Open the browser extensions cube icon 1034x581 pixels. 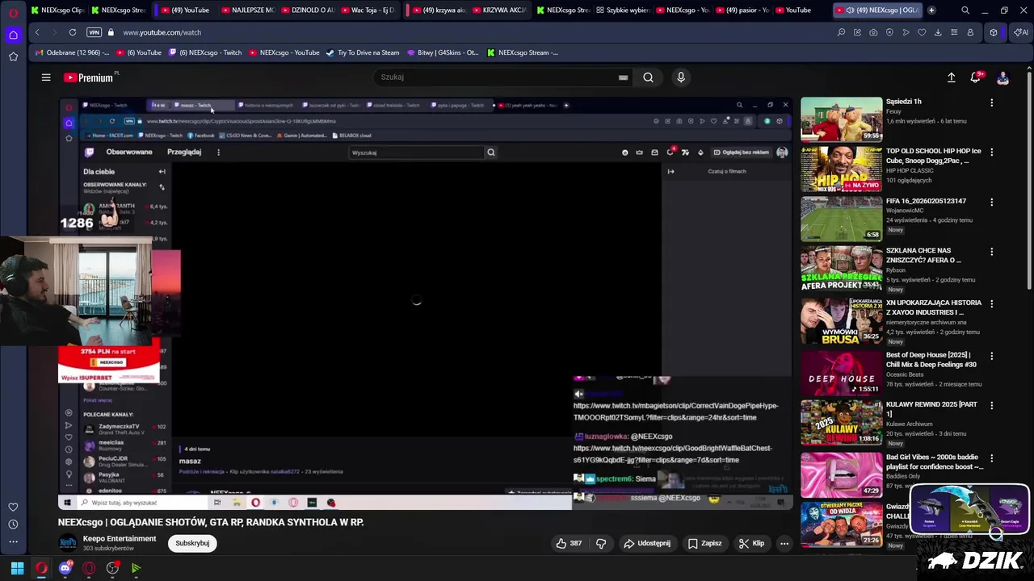994,32
